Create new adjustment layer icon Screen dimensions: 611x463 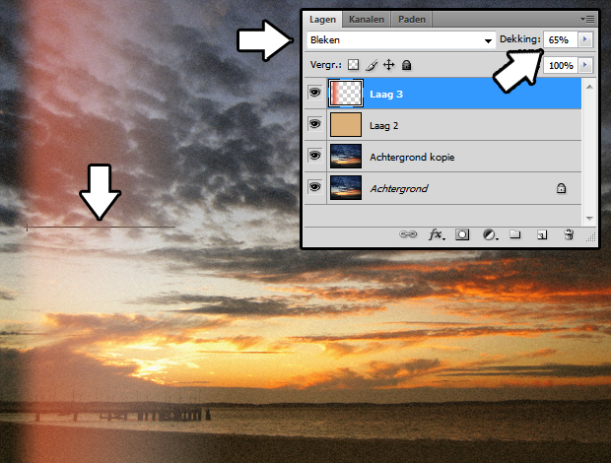489,235
